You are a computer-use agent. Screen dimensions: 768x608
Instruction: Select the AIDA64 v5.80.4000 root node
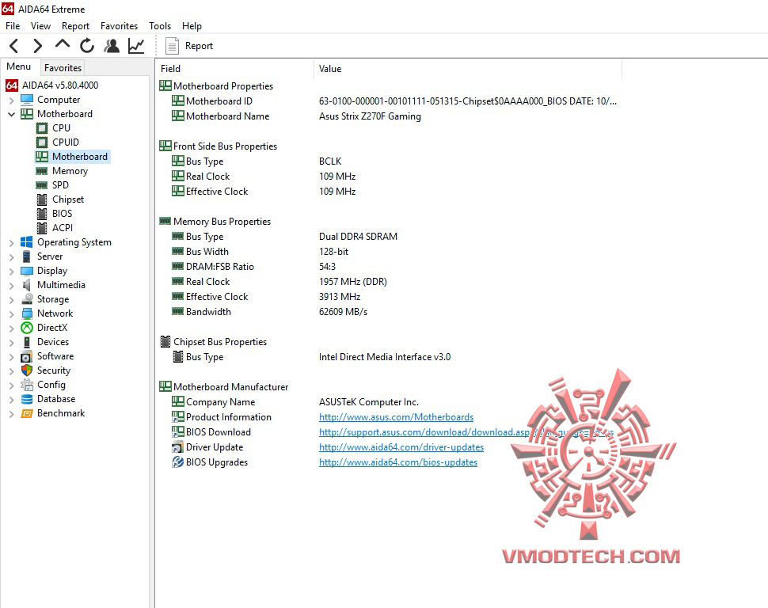coord(59,85)
